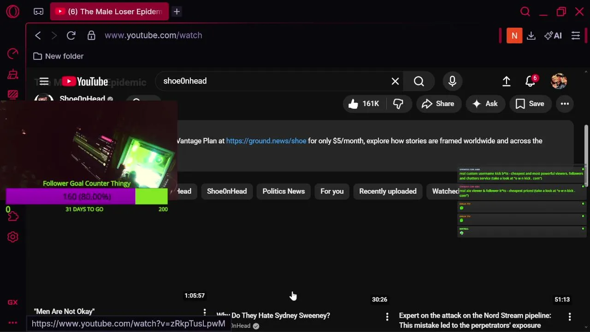Open Nord Stream pipeline expert video
The width and height of the screenshot is (590, 332).
pos(475,320)
